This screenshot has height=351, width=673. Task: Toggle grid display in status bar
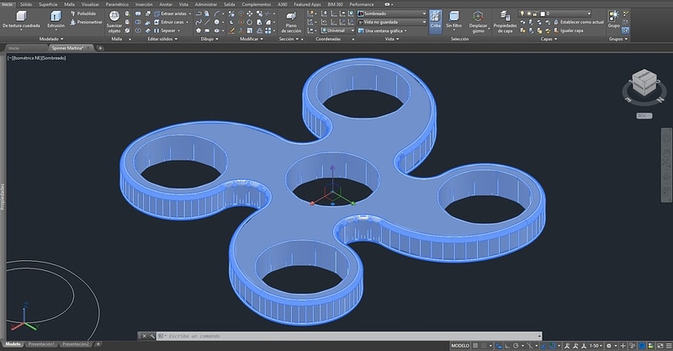pyautogui.click(x=475, y=345)
